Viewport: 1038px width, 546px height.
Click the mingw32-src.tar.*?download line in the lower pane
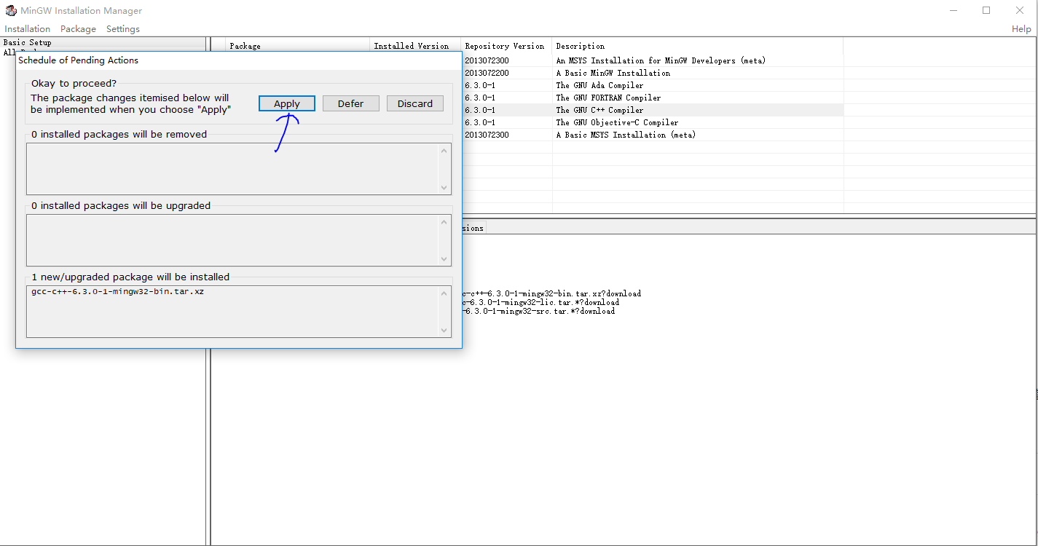[x=539, y=311]
